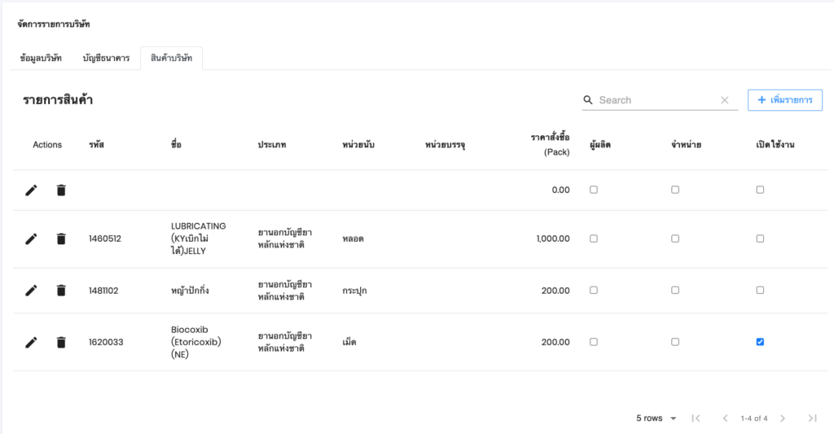Switch to ข้อมูลบริษัท tab
This screenshot has height=434, width=834.
pos(41,59)
